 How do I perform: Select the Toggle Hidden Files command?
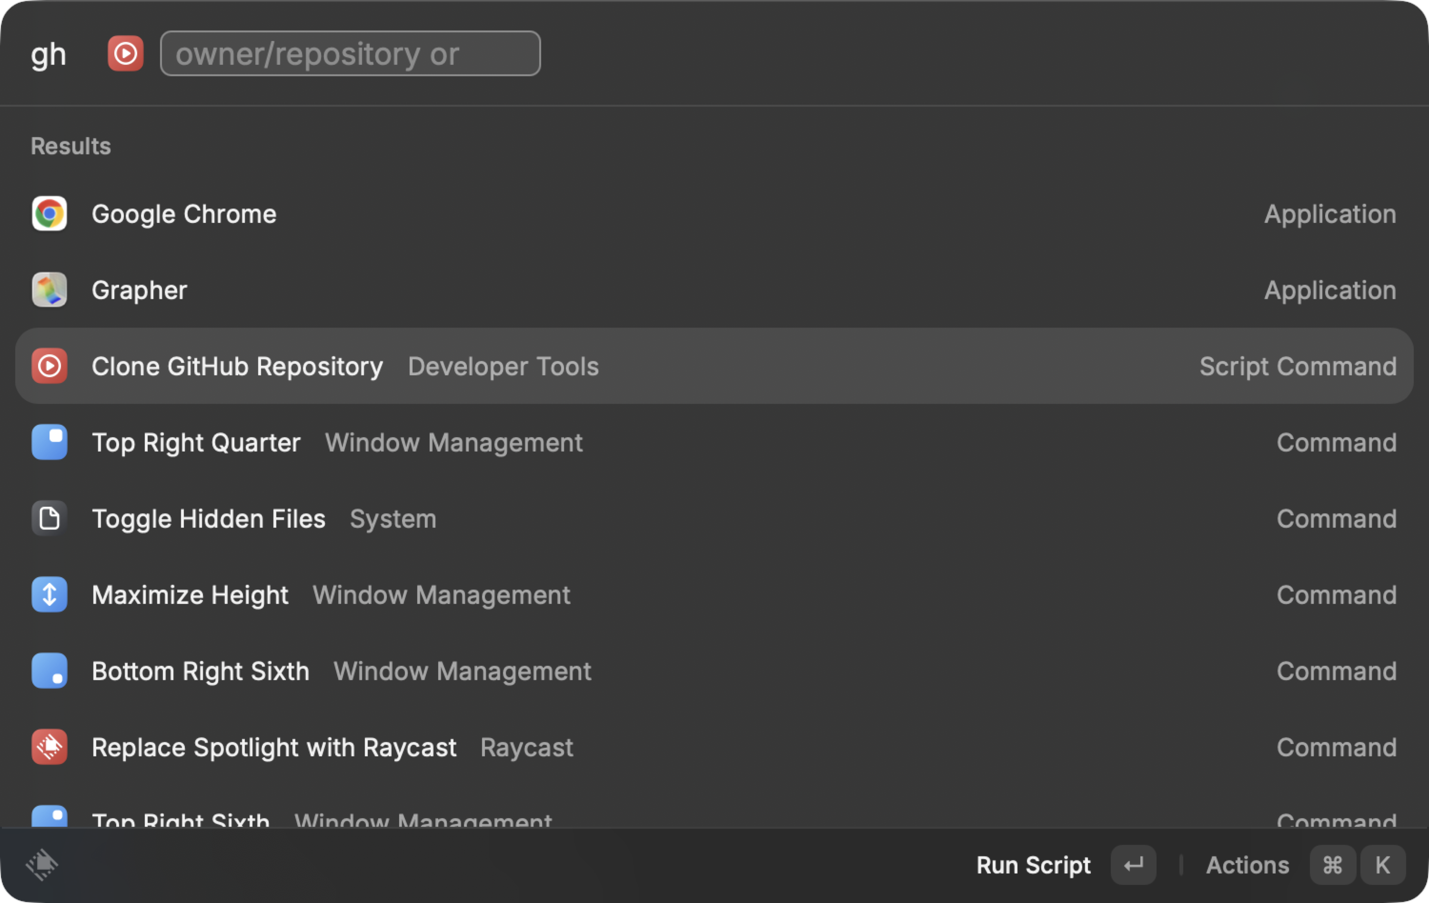point(714,519)
